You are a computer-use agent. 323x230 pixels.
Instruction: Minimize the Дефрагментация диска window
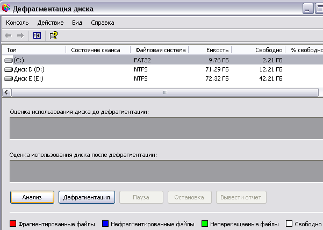(x=307, y=9)
